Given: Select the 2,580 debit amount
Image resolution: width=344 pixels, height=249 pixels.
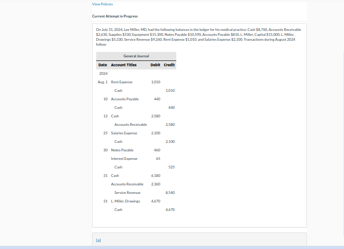Looking at the screenshot, I should click(x=156, y=116).
